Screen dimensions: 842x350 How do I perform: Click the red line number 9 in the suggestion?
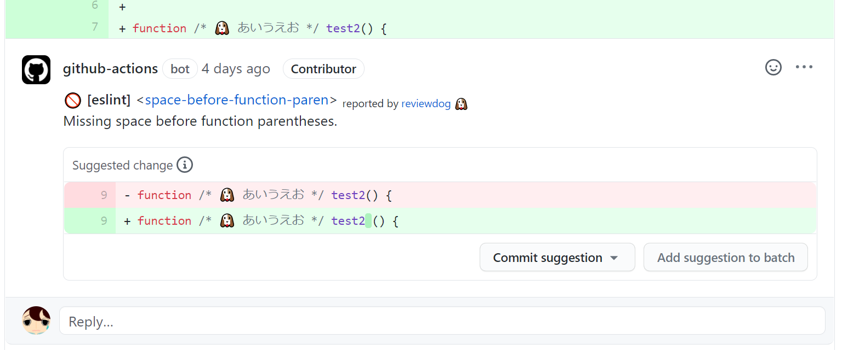coord(104,195)
